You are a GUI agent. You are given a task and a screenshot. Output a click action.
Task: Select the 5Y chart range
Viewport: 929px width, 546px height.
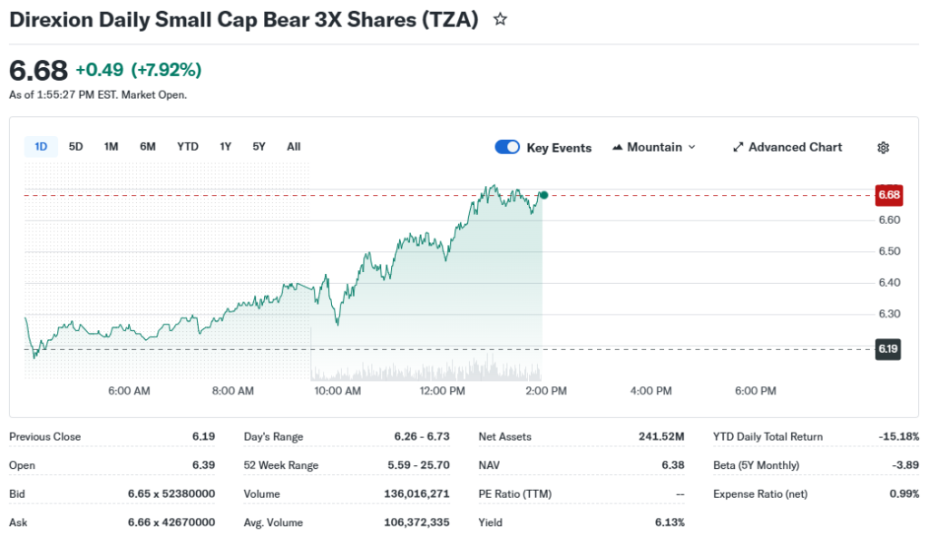pyautogui.click(x=259, y=147)
